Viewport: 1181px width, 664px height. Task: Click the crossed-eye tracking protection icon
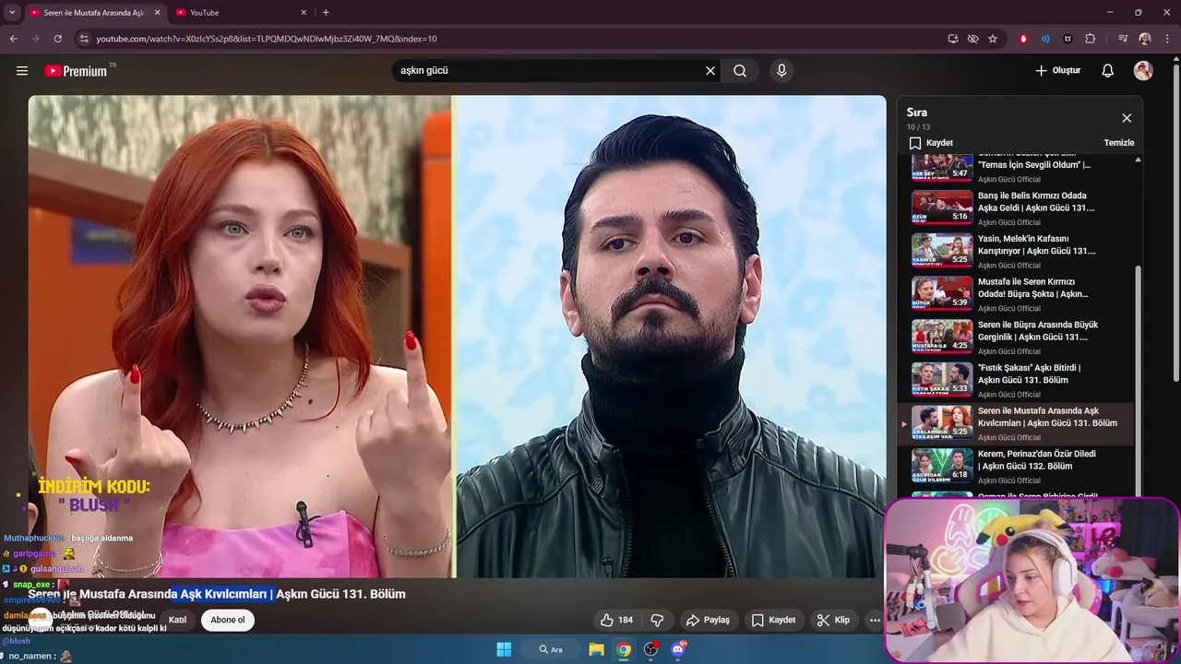click(972, 39)
